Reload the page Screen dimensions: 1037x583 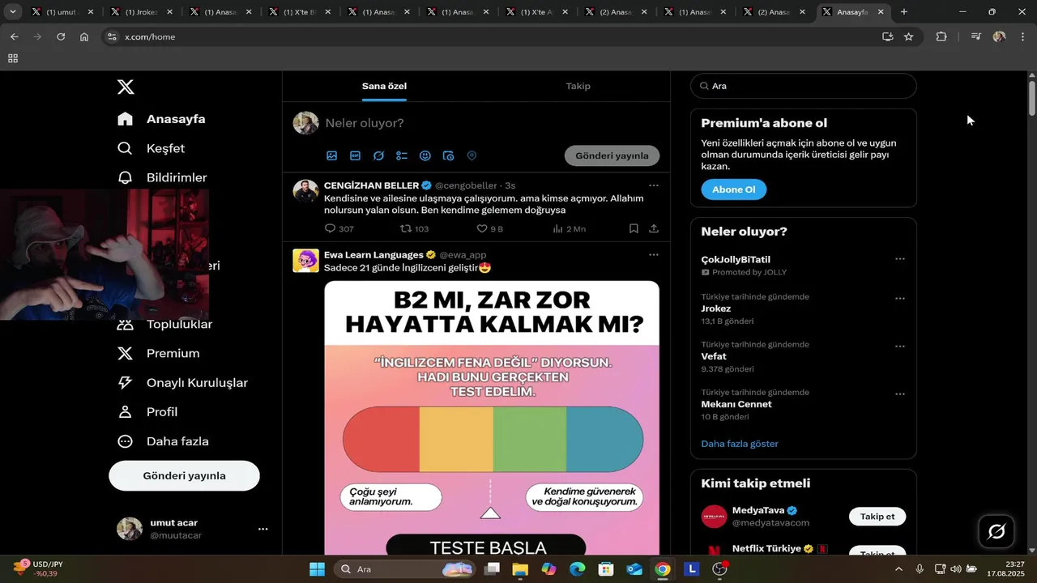(x=61, y=36)
